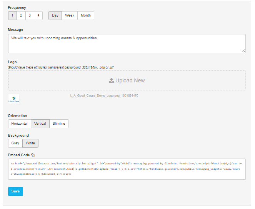The height and width of the screenshot is (209, 255).
Task: Click the logo attributes hint text
Action: (x=61, y=67)
